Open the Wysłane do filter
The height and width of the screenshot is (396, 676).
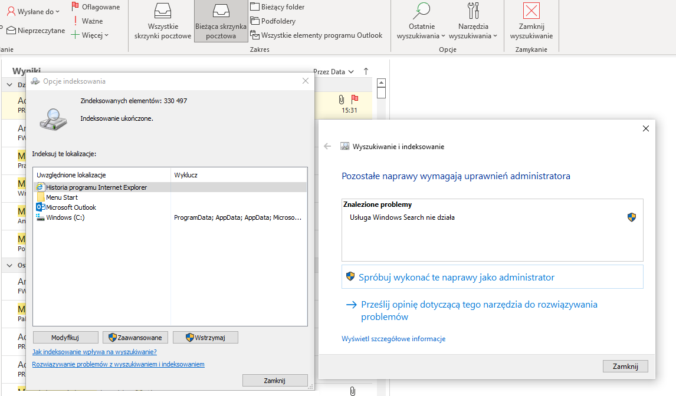(x=33, y=12)
